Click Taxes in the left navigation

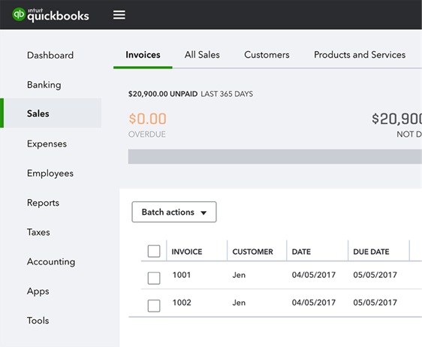[38, 232]
